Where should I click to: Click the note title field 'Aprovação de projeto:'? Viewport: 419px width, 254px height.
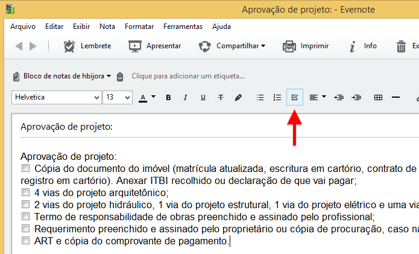tap(66, 127)
